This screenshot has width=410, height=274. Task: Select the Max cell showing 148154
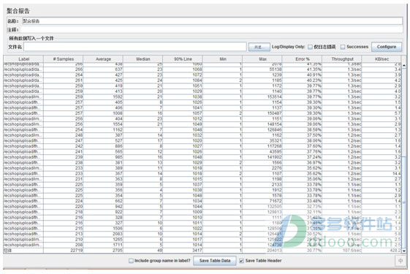pyautogui.click(x=262, y=124)
